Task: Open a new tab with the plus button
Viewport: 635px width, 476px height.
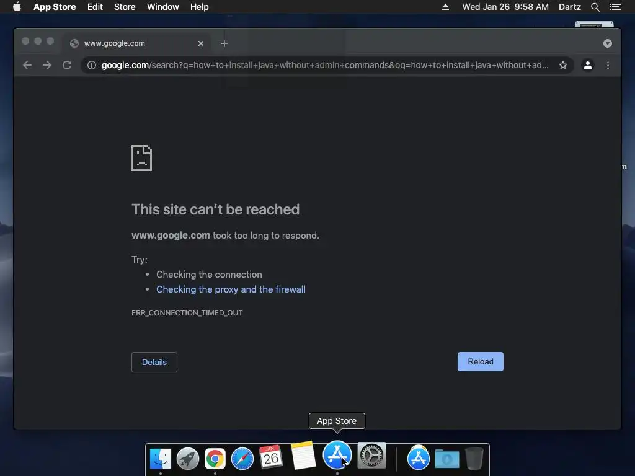Action: 224,43
